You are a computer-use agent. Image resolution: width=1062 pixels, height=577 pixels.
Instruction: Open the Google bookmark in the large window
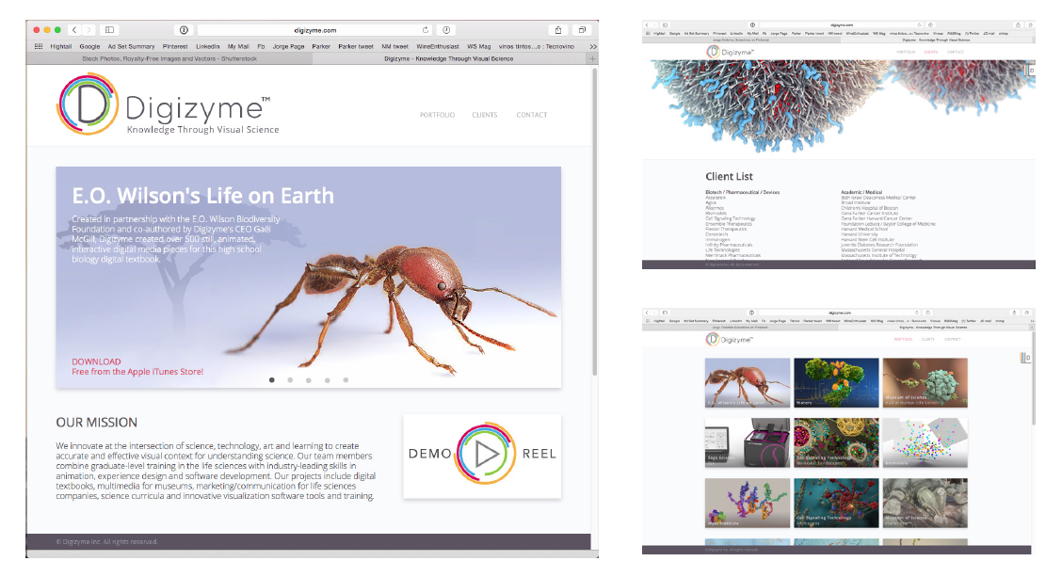click(x=89, y=47)
